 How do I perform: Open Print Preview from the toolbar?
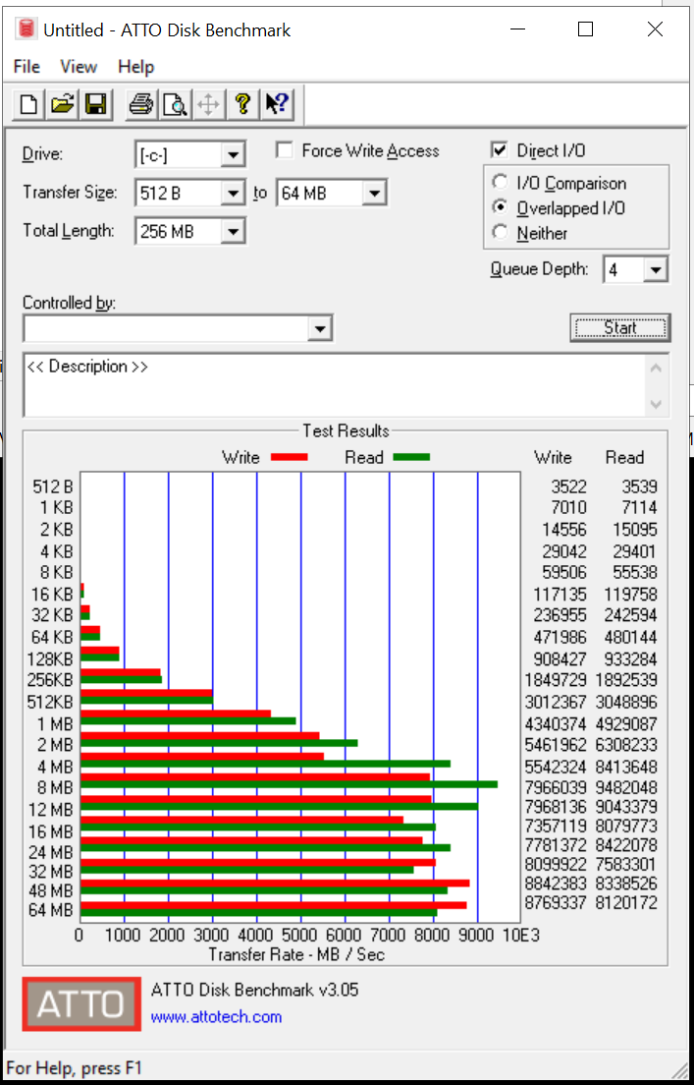click(x=175, y=105)
